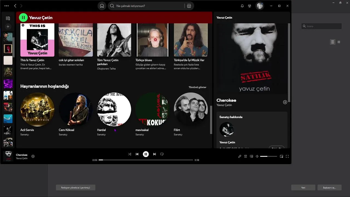This screenshot has width=350, height=197.
Task: Collapse the Your Library sidebar
Action: [8, 18]
